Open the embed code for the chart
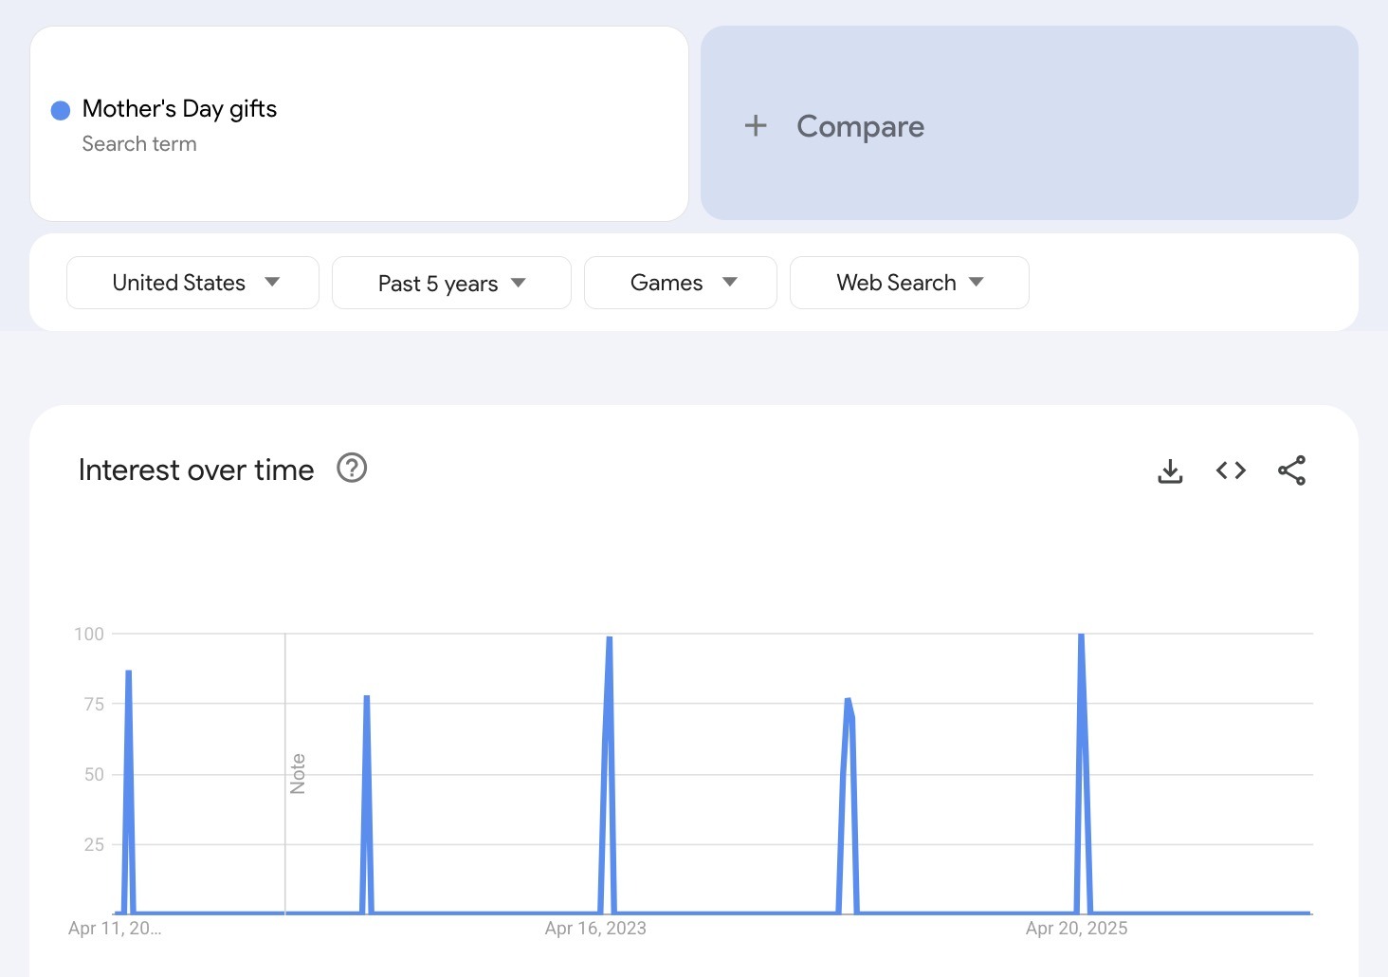1388x977 pixels. click(1231, 470)
